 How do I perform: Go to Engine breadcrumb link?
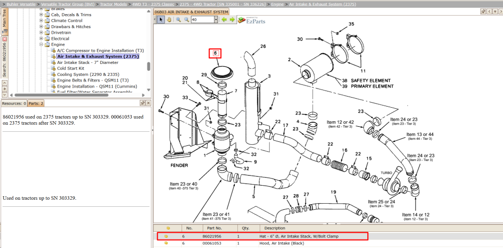click(278, 4)
